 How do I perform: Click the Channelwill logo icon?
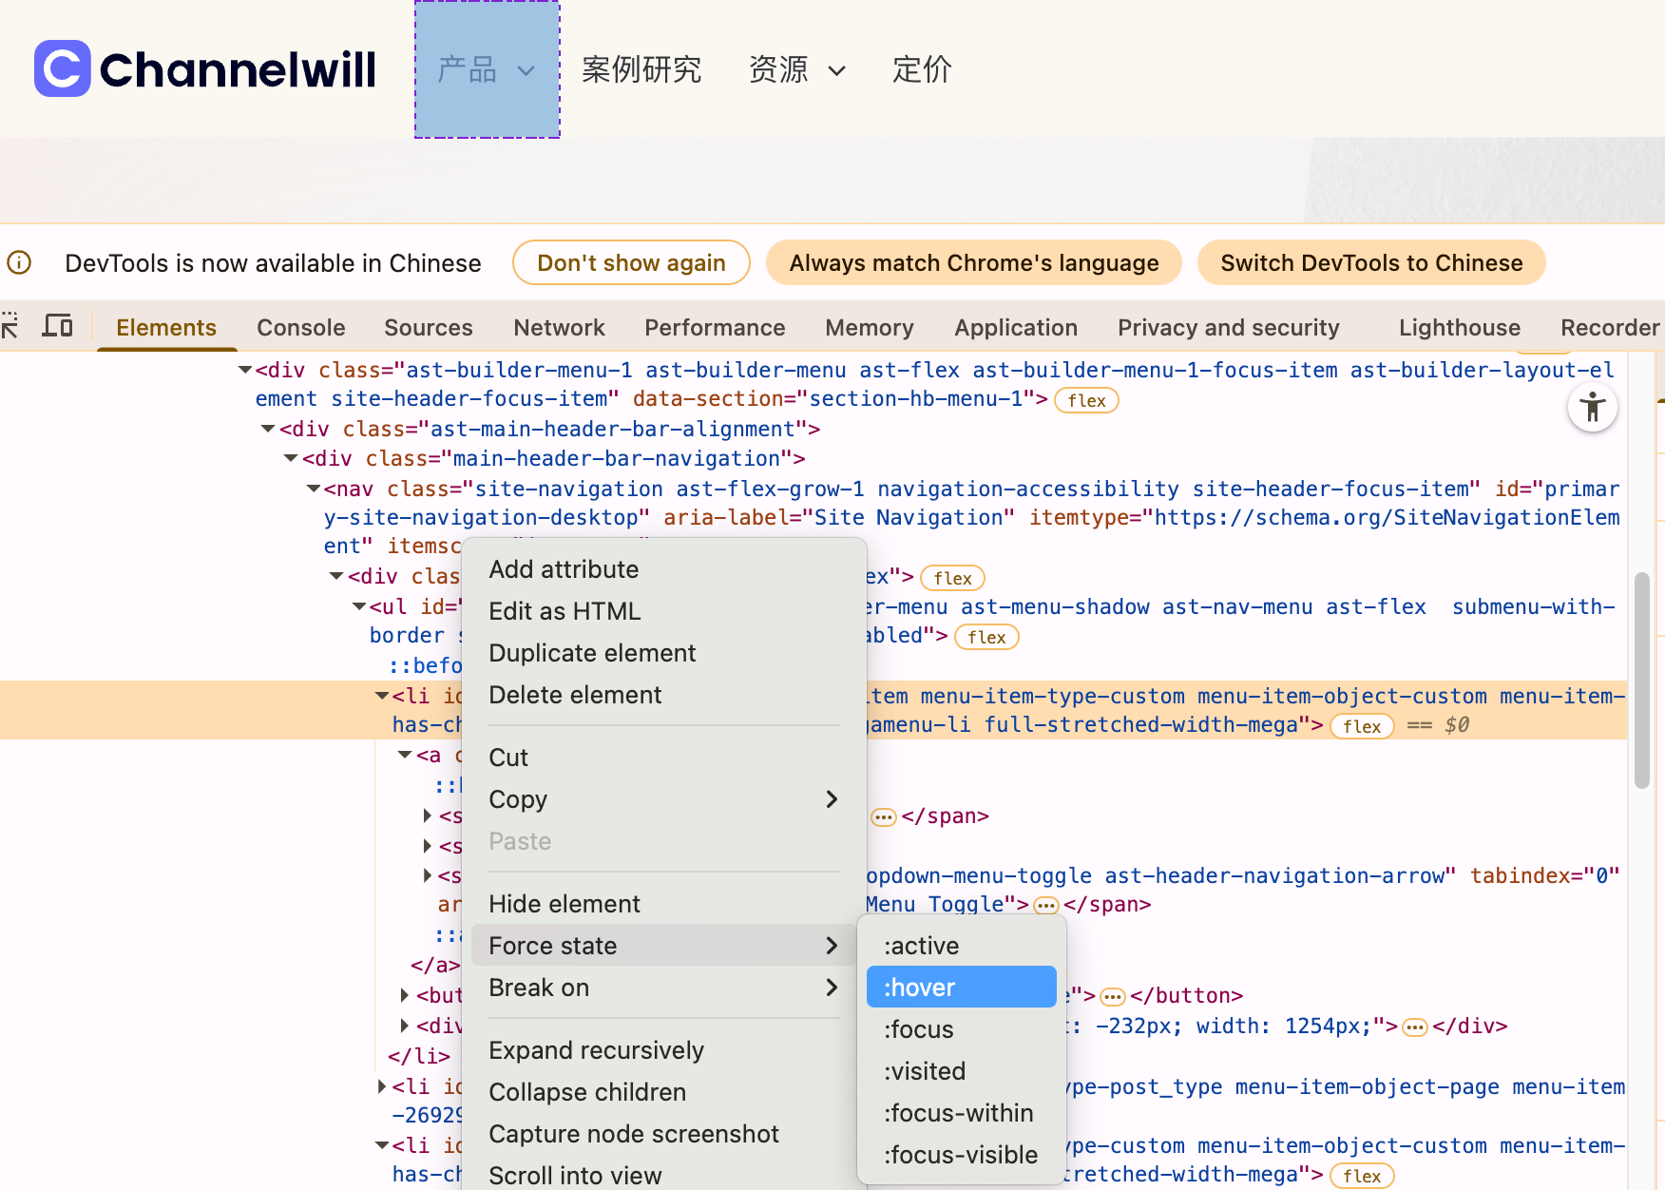(62, 68)
